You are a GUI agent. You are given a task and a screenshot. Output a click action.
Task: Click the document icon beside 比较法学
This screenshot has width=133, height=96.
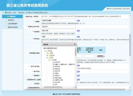pyautogui.click(x=53, y=62)
